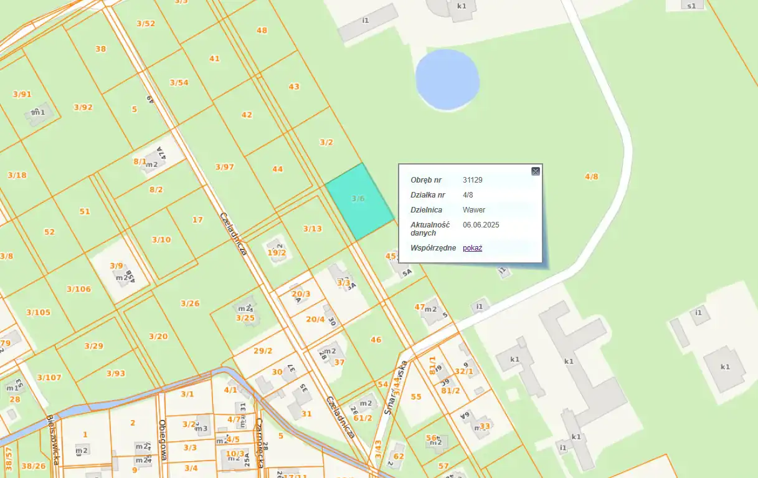Click the 4/8 parcel label on map
The image size is (758, 478).
pos(591,176)
